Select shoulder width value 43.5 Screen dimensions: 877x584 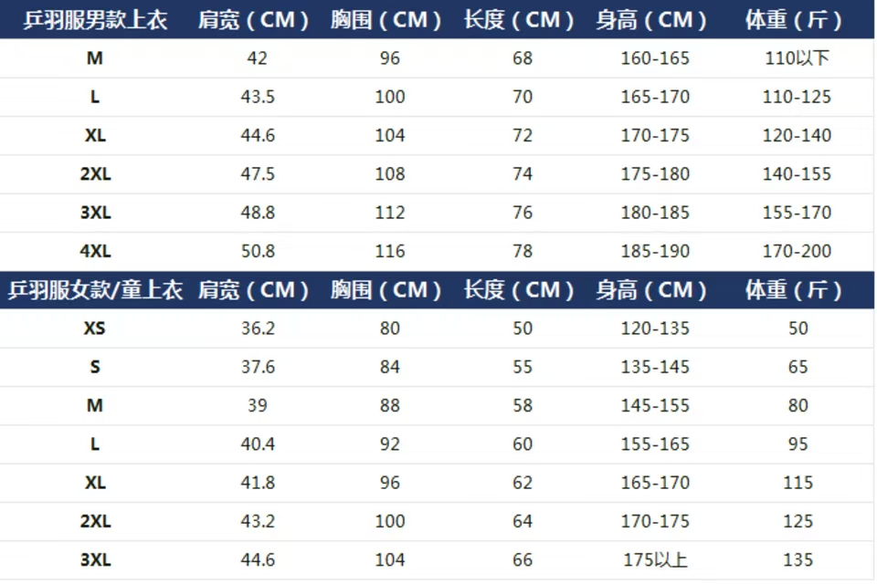[x=258, y=97]
